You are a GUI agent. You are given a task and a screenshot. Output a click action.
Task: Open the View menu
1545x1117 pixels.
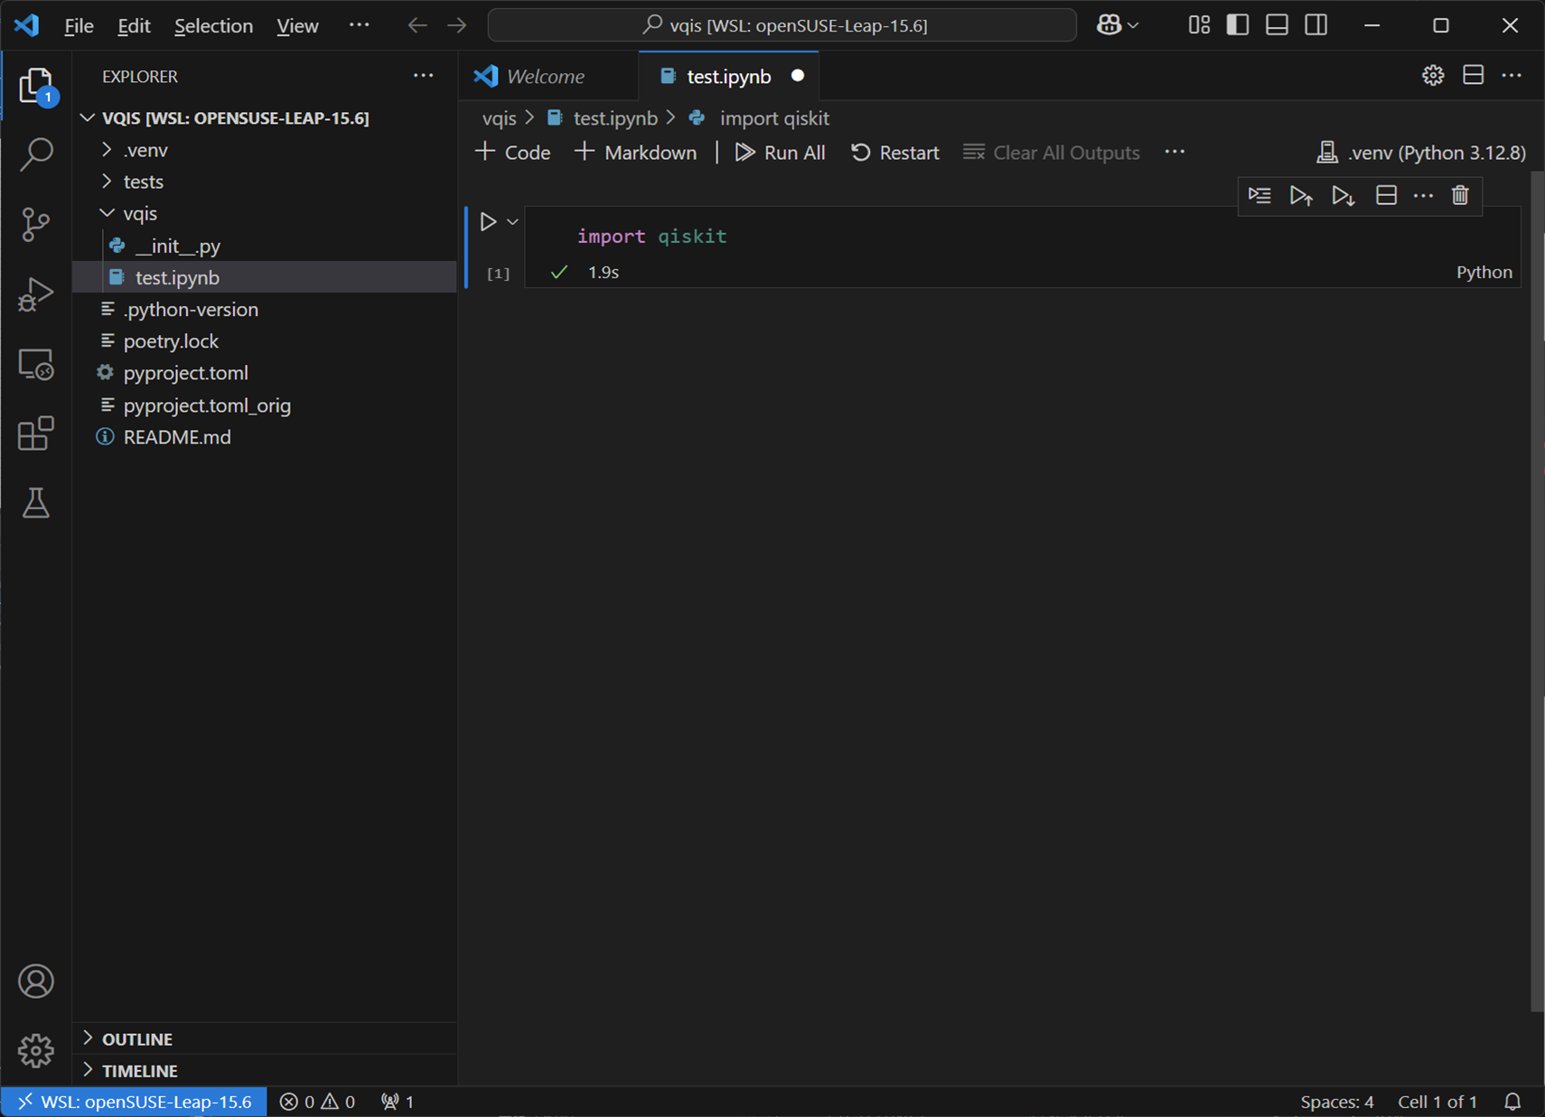point(297,25)
